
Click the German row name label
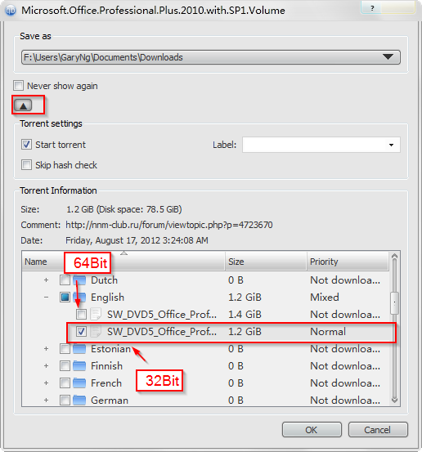pyautogui.click(x=110, y=401)
